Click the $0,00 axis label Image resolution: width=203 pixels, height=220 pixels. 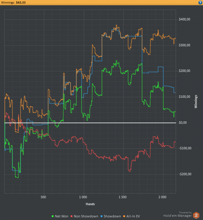tap(183, 123)
